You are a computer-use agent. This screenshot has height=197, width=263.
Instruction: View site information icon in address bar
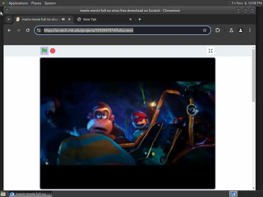39,30
